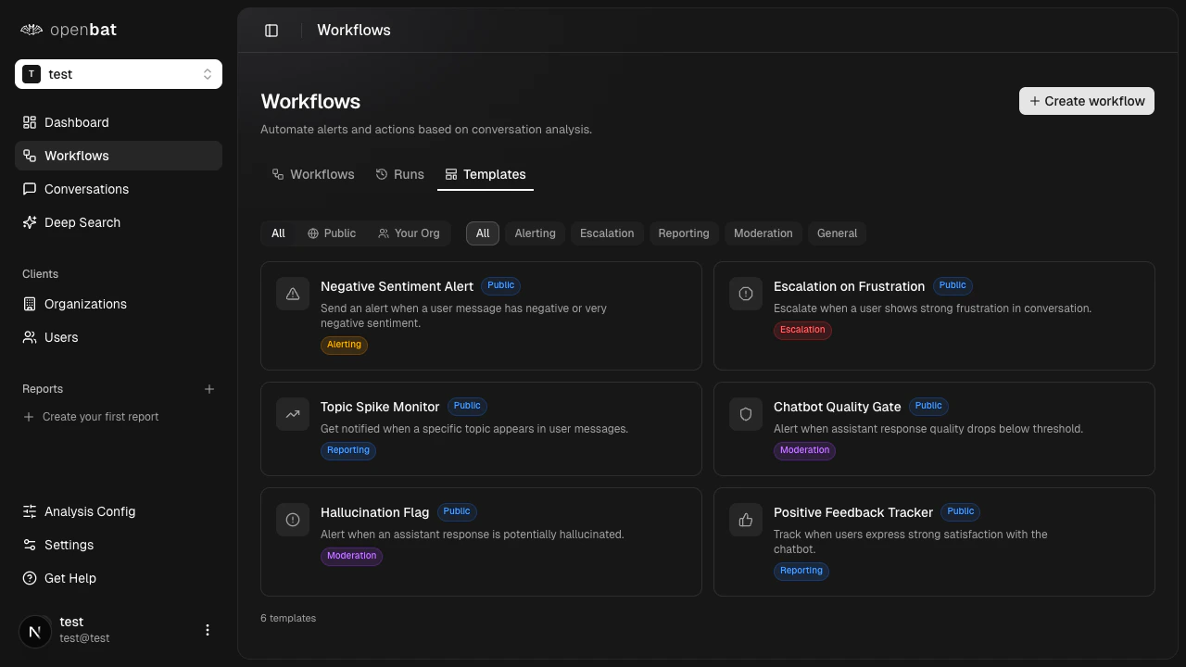
Task: Click the Create your first report link
Action: [x=100, y=417]
